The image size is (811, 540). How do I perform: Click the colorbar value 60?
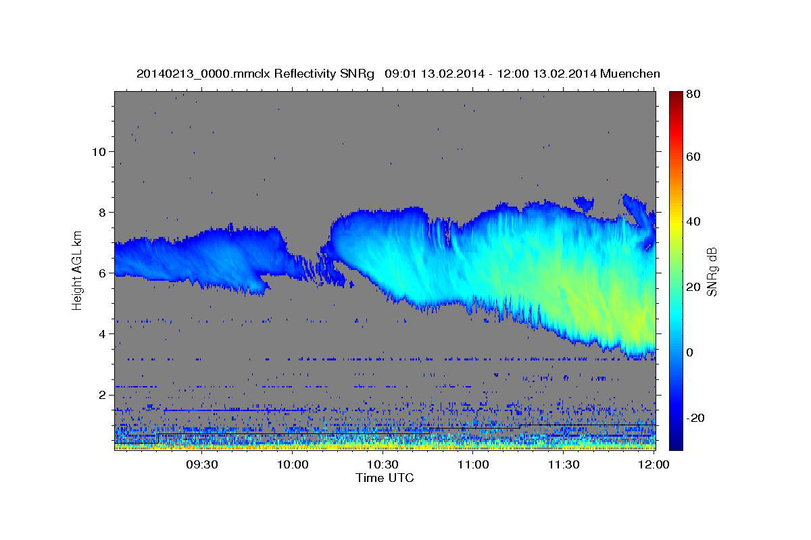point(693,157)
